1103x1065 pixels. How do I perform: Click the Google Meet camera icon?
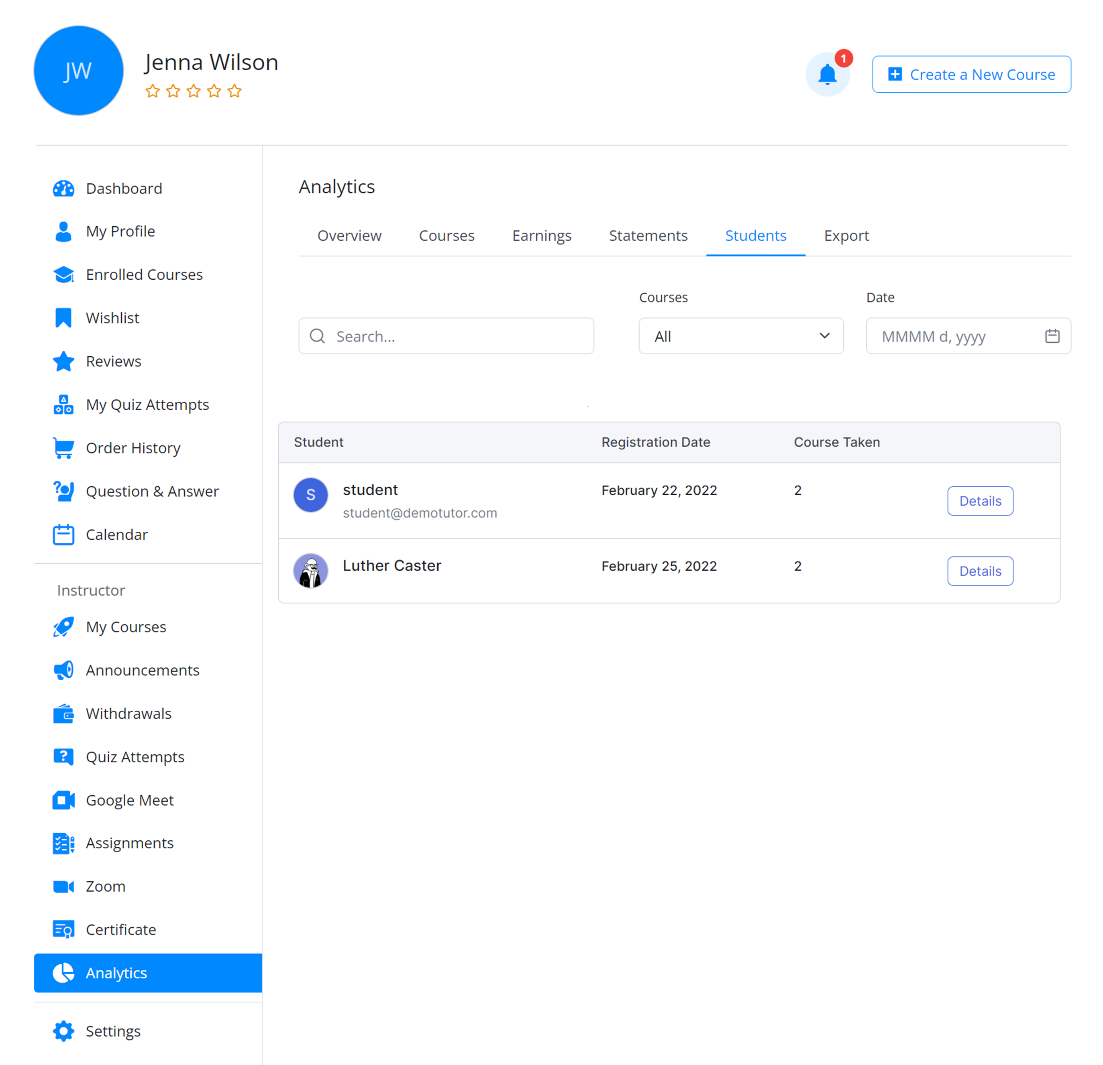click(63, 800)
